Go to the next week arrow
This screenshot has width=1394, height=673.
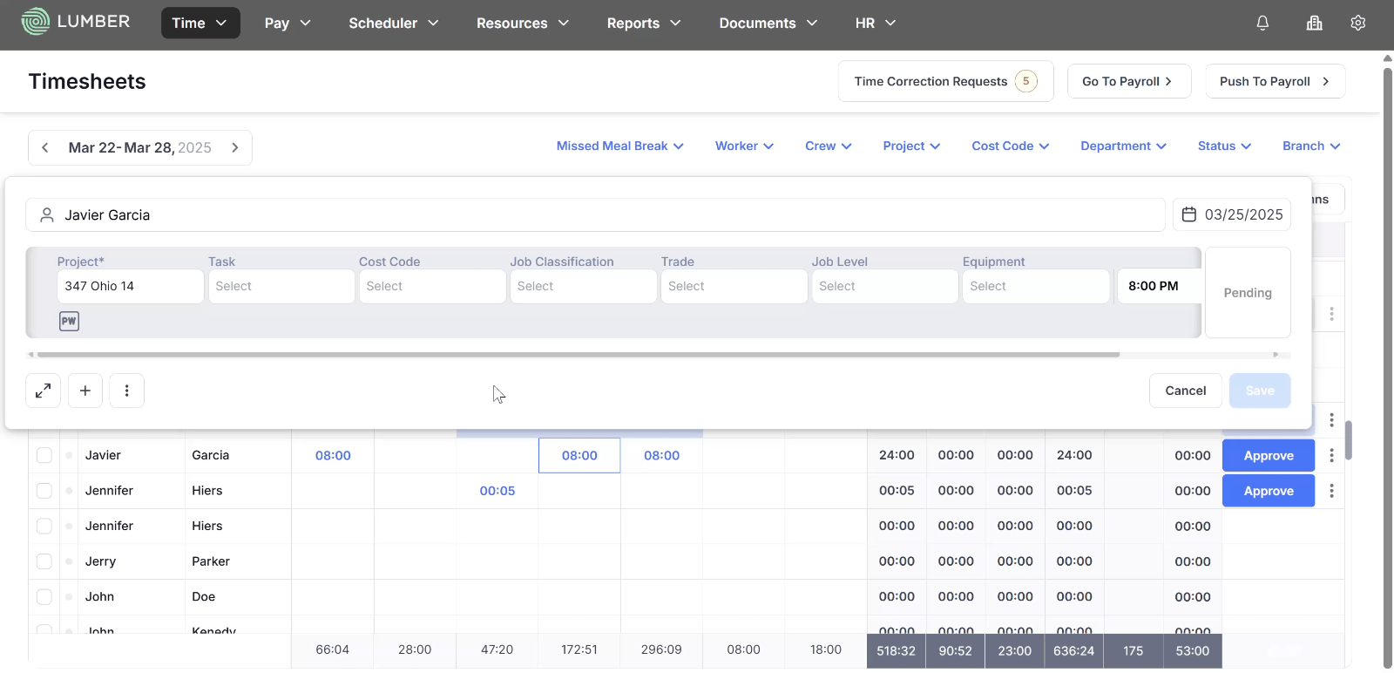coord(235,147)
